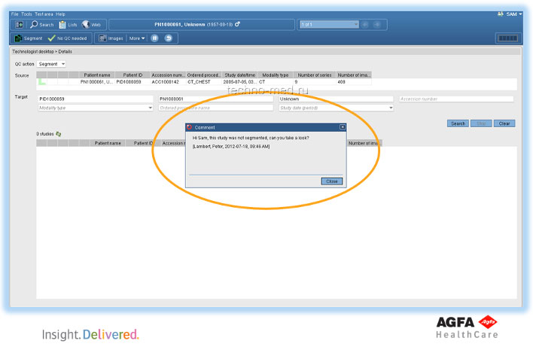
Task: Expand the More dropdown in toolbar
Action: (x=137, y=38)
